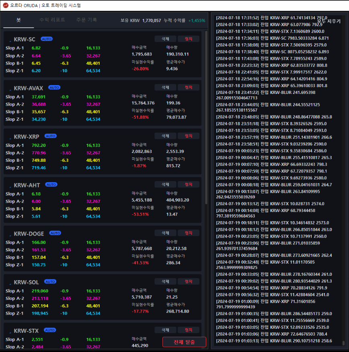Stop the KRW-AVAX bot with 정지
This screenshot has height=352, width=349.
189,87
